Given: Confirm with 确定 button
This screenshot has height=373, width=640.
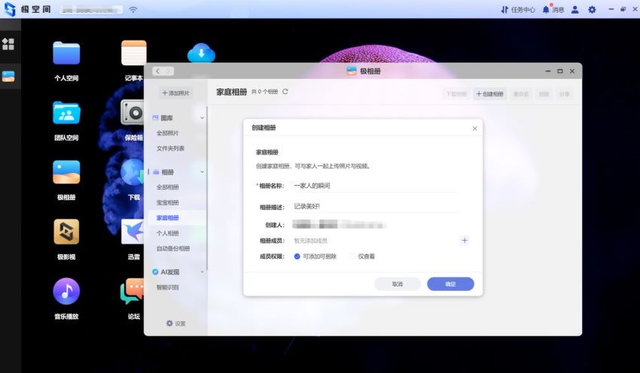Looking at the screenshot, I should 450,284.
